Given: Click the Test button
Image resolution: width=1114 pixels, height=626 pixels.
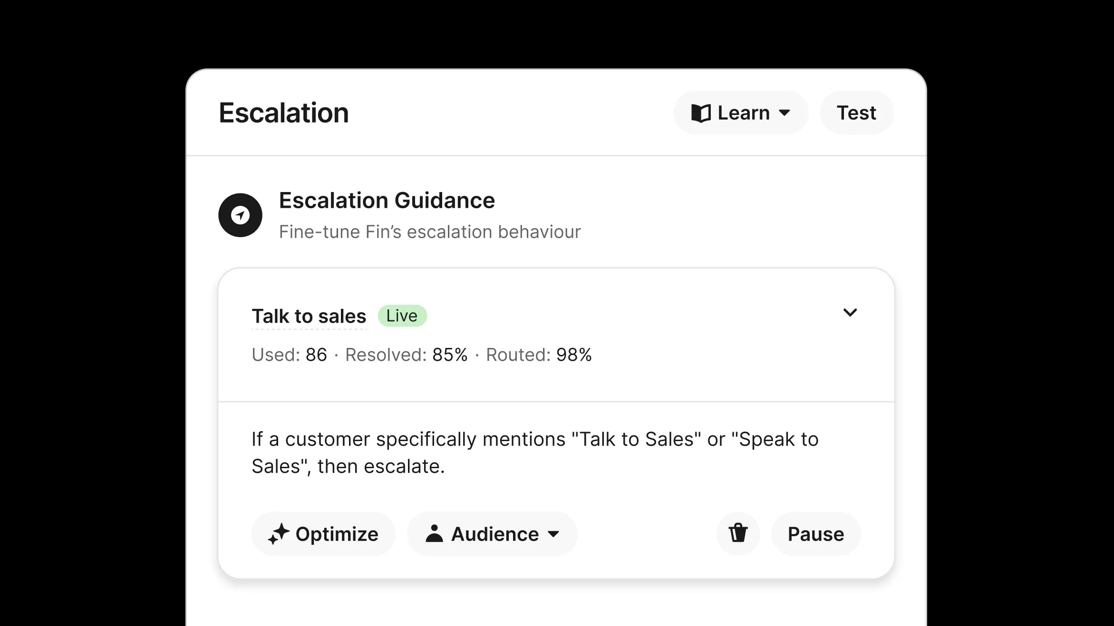Looking at the screenshot, I should coord(856,113).
